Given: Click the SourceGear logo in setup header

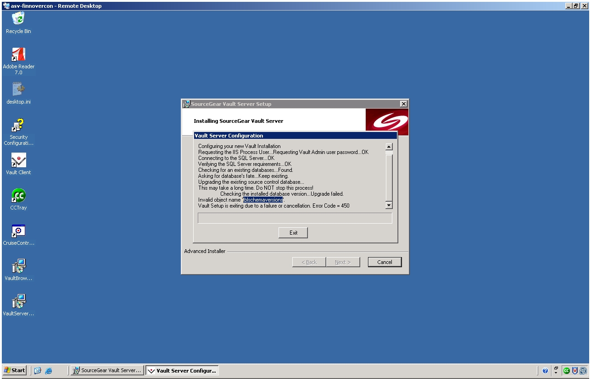Looking at the screenshot, I should coord(387,122).
